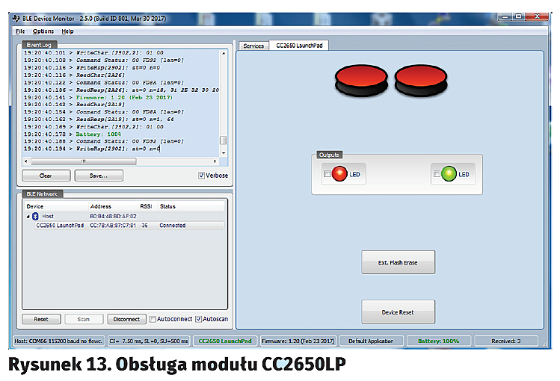Viewport: 560px width, 381px height.
Task: Switch to the Services tab
Action: (x=253, y=46)
